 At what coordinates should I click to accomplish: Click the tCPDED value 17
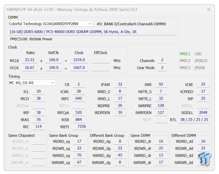[x=203, y=91]
